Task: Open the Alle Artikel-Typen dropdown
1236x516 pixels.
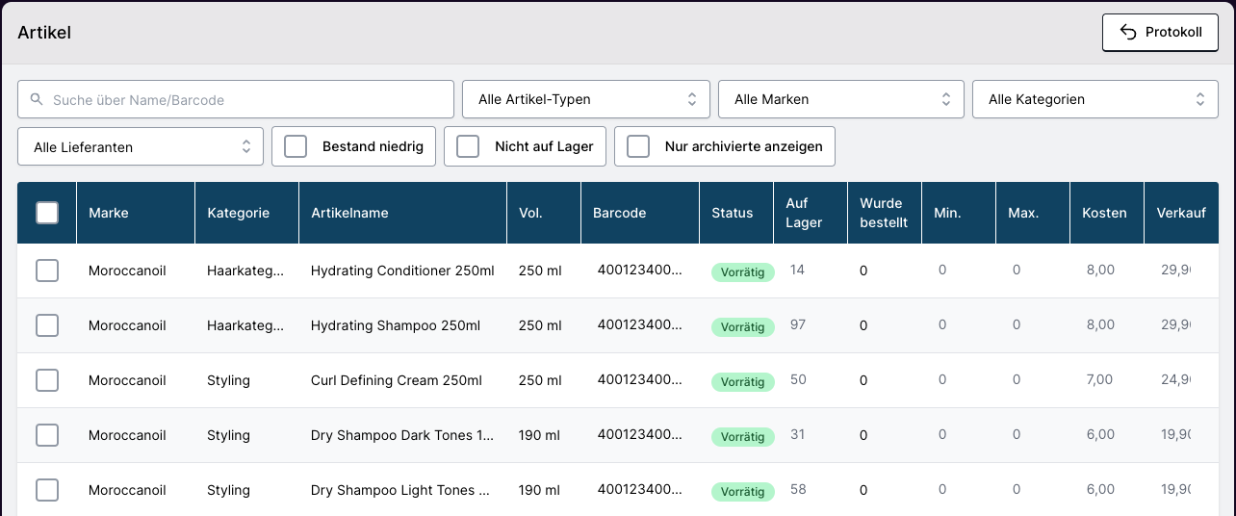Action: pos(585,99)
